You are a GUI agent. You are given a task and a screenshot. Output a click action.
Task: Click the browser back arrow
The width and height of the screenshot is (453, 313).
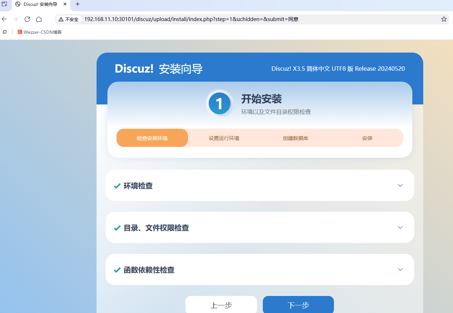pos(4,19)
